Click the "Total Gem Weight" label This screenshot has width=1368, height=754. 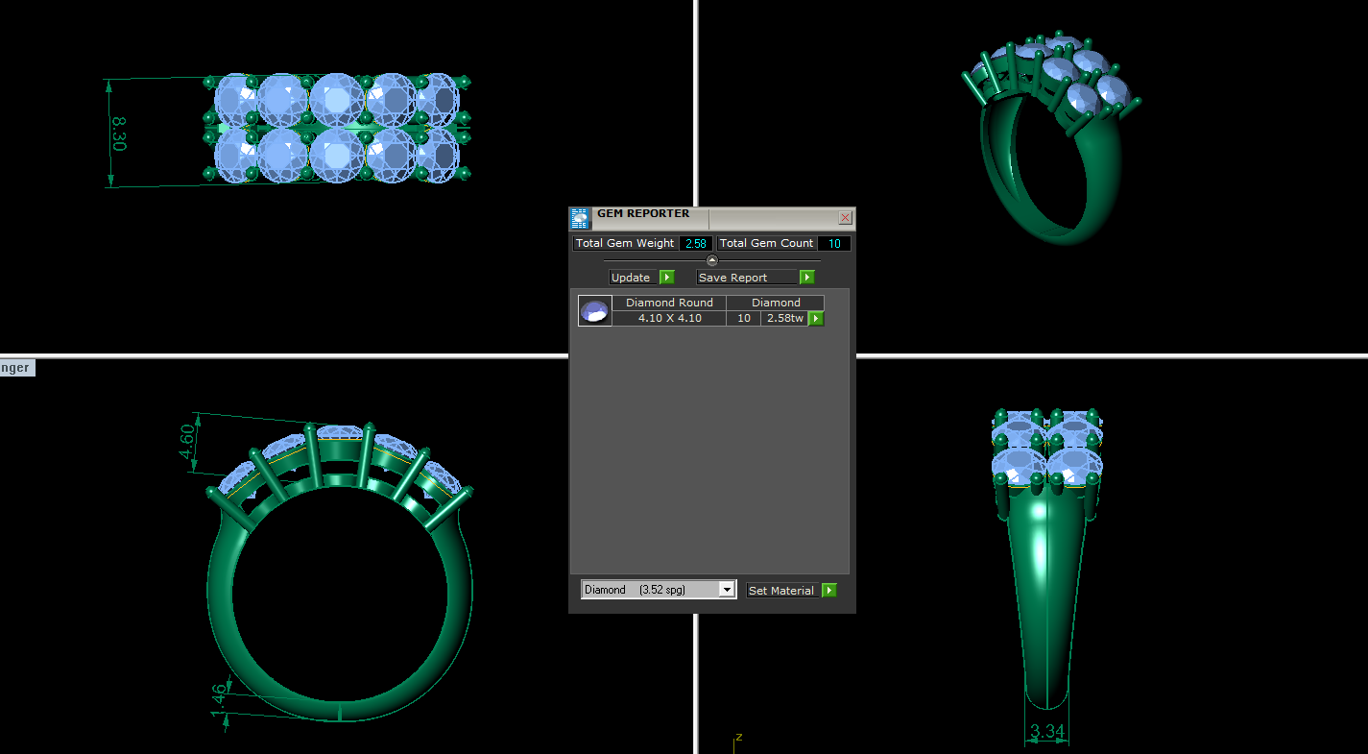click(625, 244)
